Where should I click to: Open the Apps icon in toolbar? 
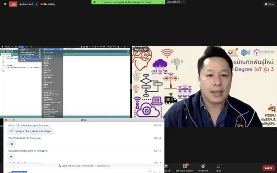pos(218,167)
